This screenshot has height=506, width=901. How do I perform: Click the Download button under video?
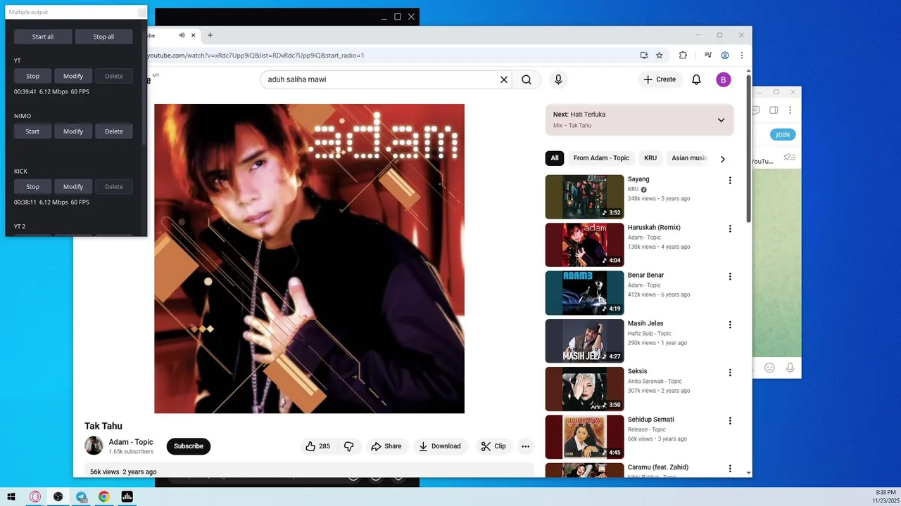point(440,446)
